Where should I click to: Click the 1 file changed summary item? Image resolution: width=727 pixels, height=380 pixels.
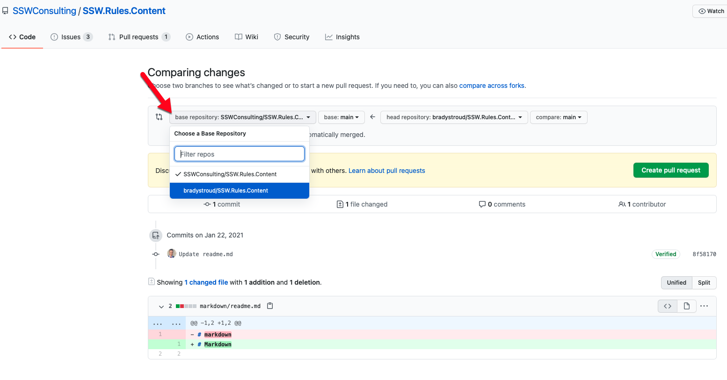click(x=362, y=204)
